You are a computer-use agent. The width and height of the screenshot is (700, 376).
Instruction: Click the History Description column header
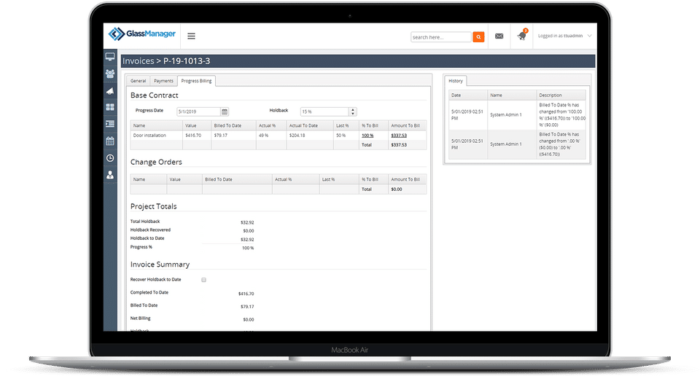pyautogui.click(x=561, y=95)
